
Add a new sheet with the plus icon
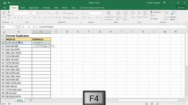(x=31, y=100)
